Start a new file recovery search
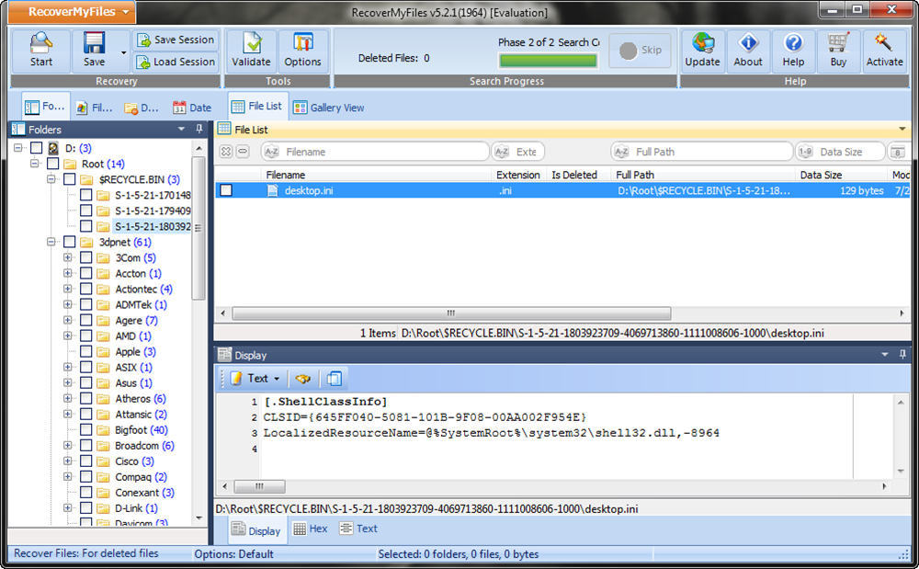The image size is (919, 569). (x=41, y=51)
